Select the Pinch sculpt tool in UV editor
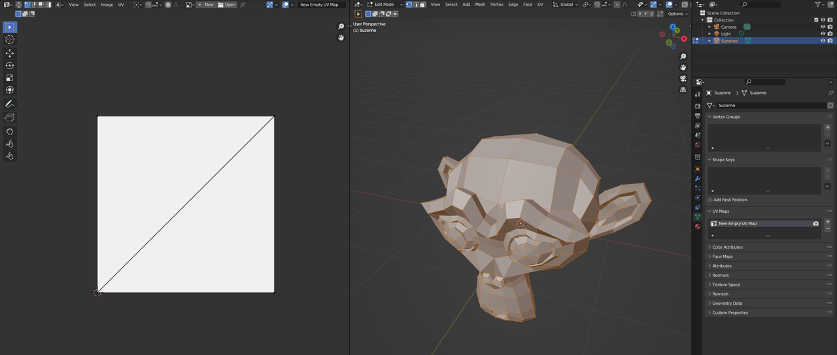Screen dimensions: 837x355 click(x=10, y=156)
